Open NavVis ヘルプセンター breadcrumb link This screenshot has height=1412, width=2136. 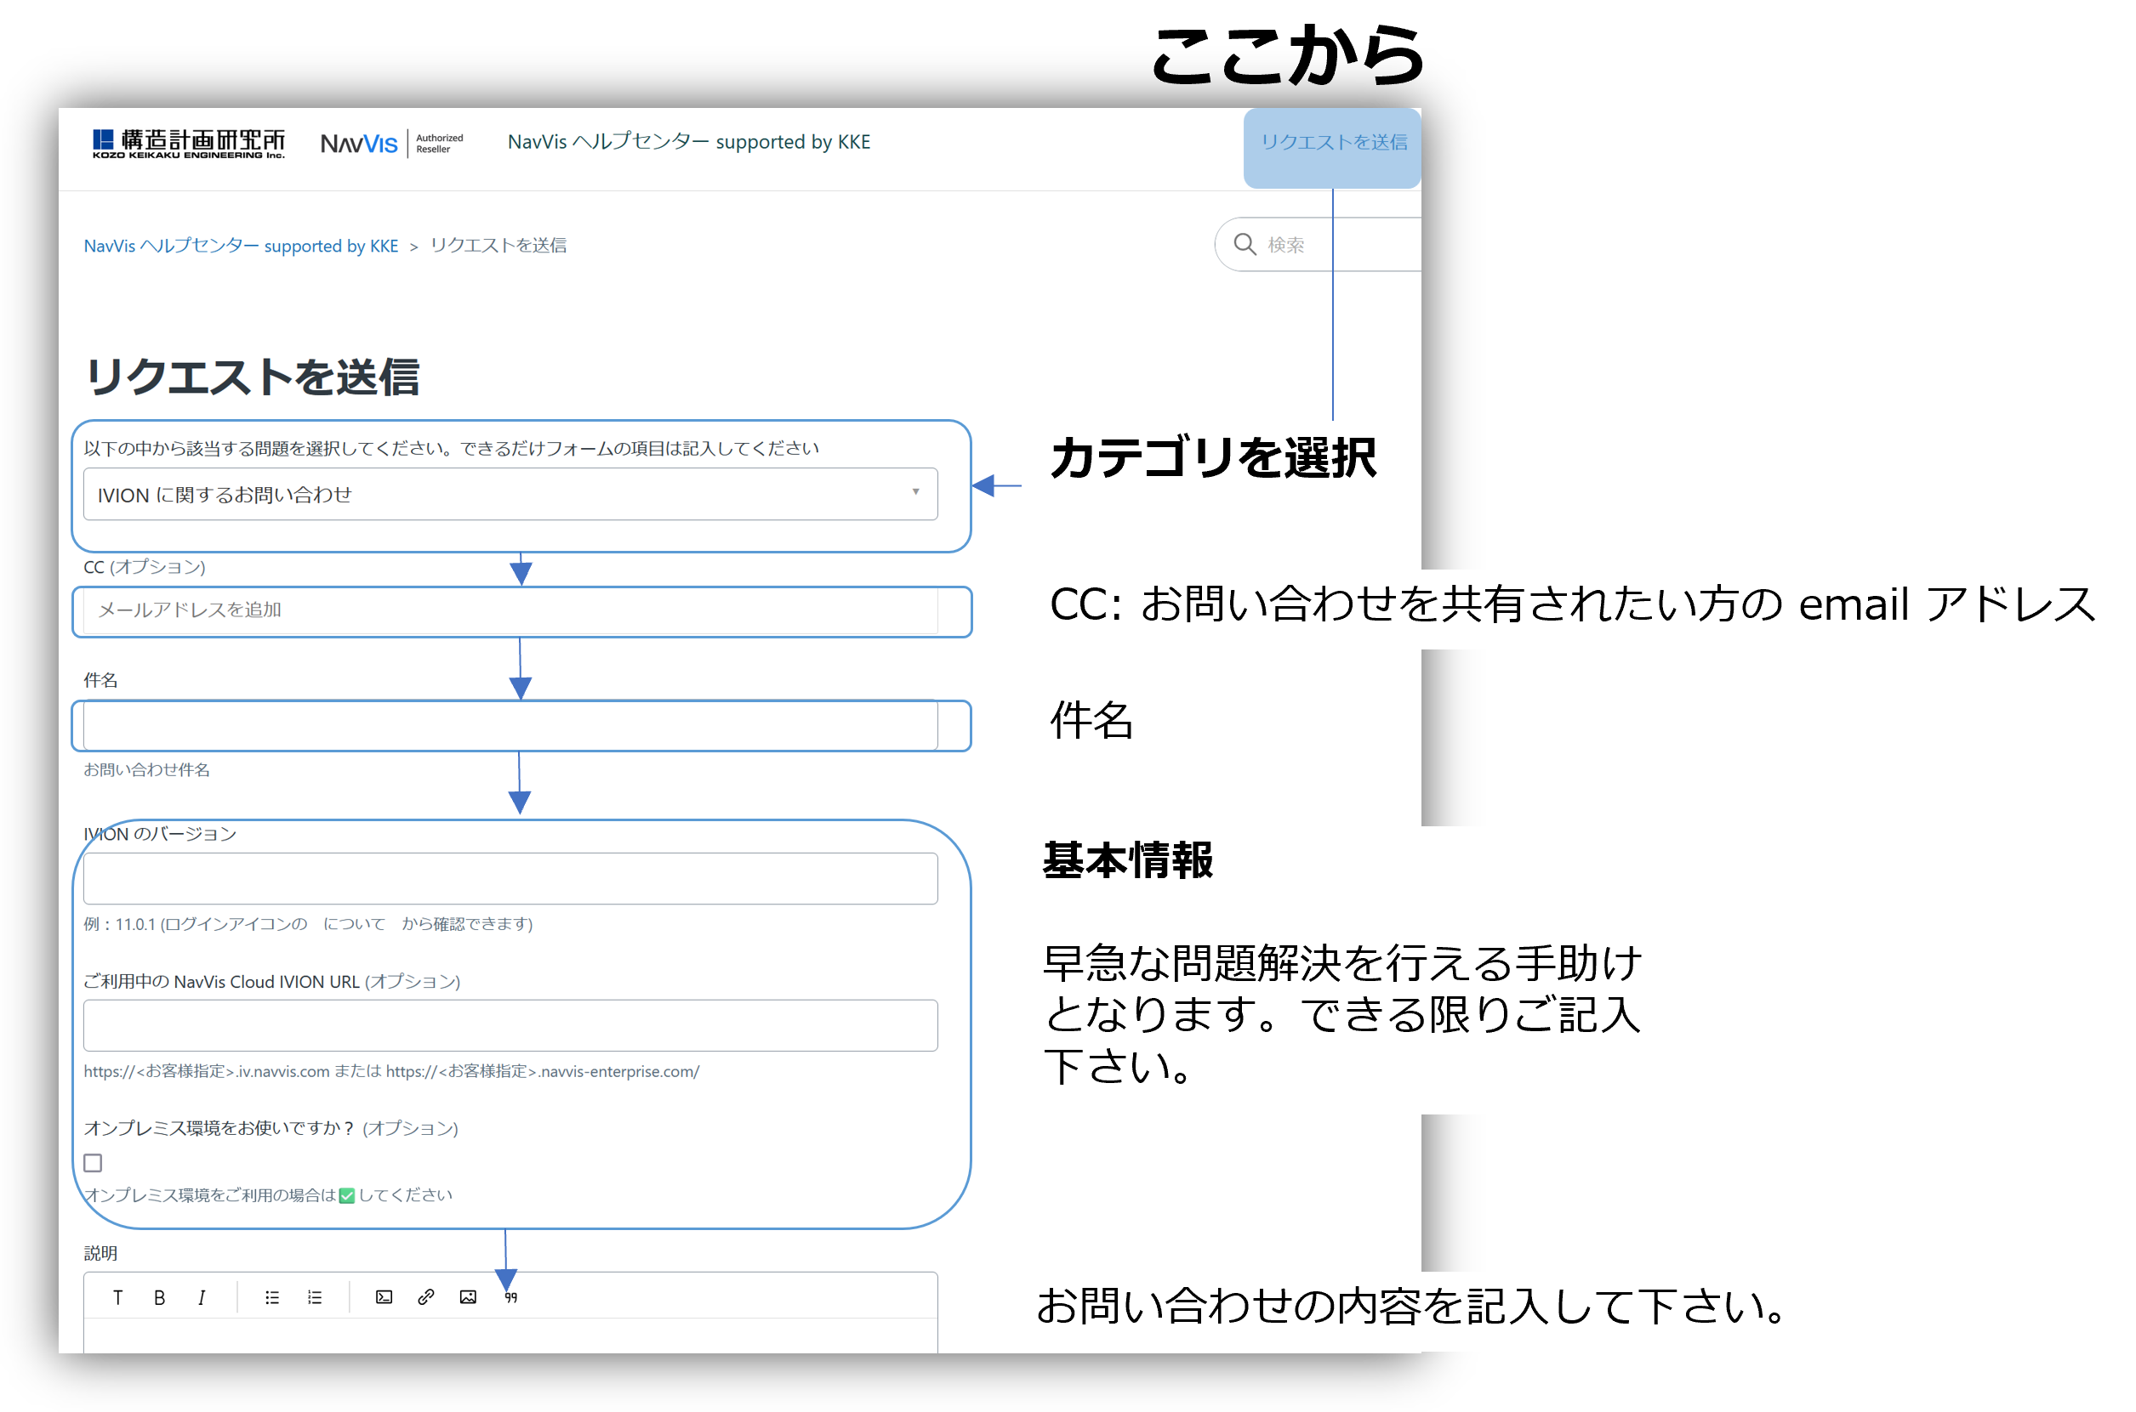click(242, 246)
